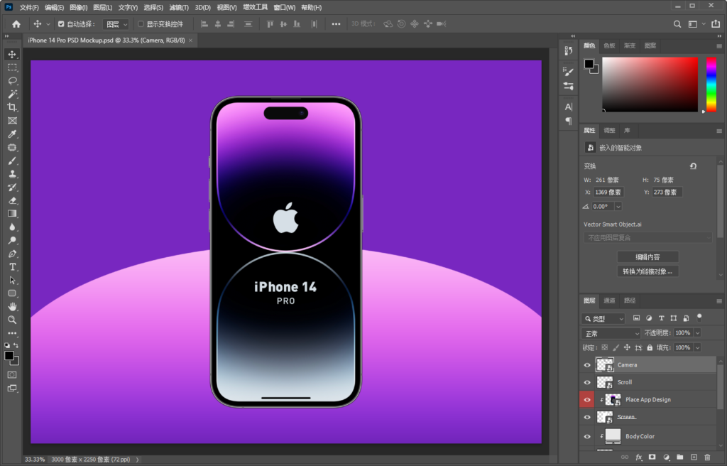The image size is (727, 466).
Task: Select the Eraser tool
Action: pyautogui.click(x=12, y=200)
